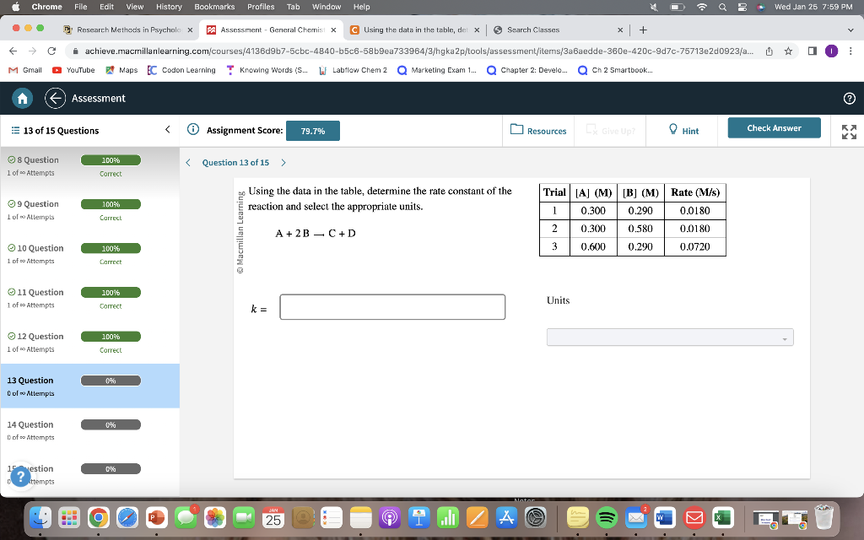Open Codon Learning bookmark
Screen dimensions: 864x540
(182, 70)
